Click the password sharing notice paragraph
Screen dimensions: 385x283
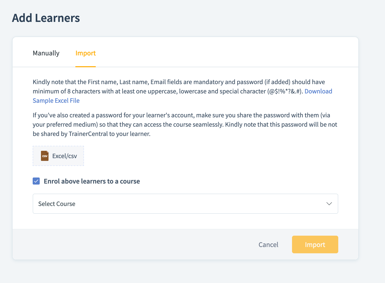[x=185, y=124]
